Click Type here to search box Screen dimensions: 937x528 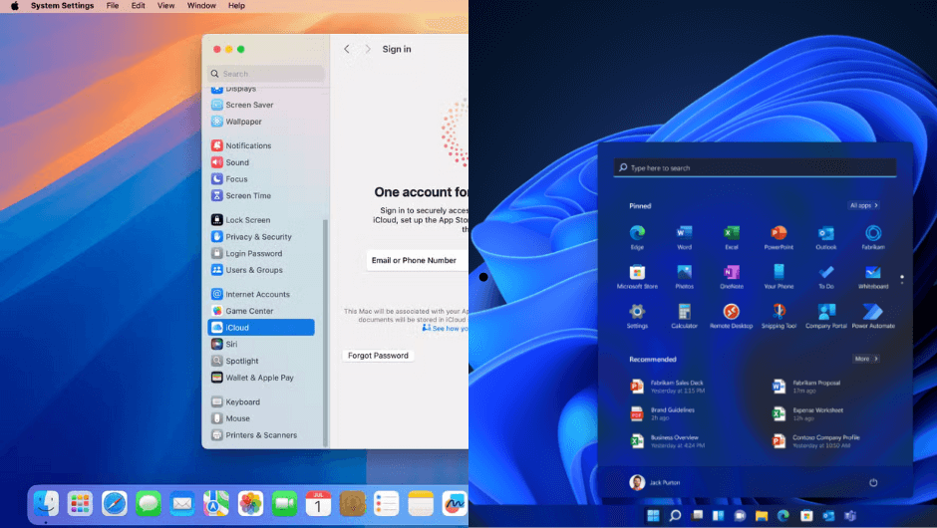pos(756,167)
